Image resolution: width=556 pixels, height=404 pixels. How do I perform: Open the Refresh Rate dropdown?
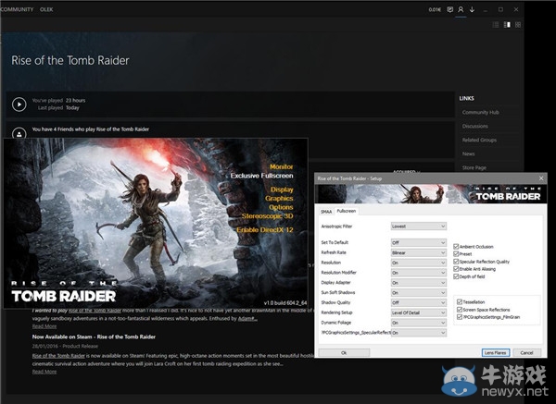coord(419,252)
